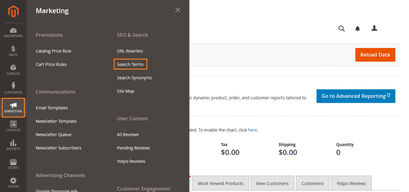This screenshot has height=192, width=409.
Task: Open the admin user account icon
Action: [374, 28]
